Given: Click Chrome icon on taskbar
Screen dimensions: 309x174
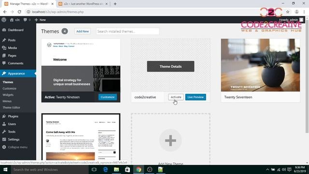Looking at the screenshot, I should [139, 170].
